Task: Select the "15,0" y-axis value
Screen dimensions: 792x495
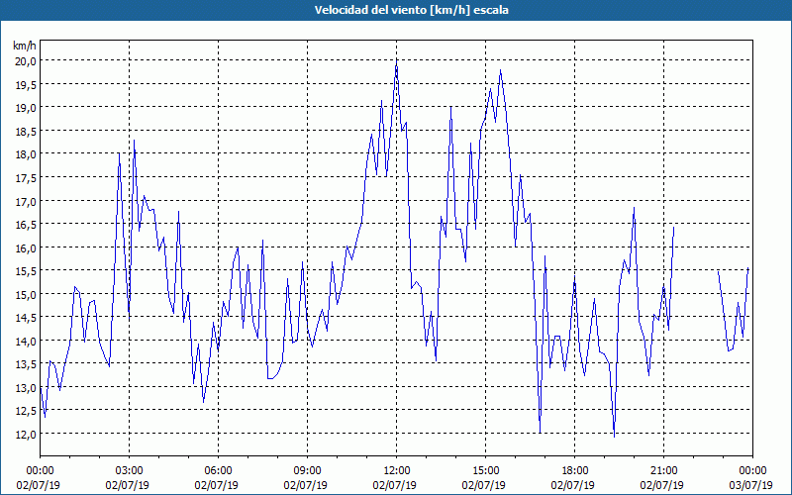Action: 27,294
